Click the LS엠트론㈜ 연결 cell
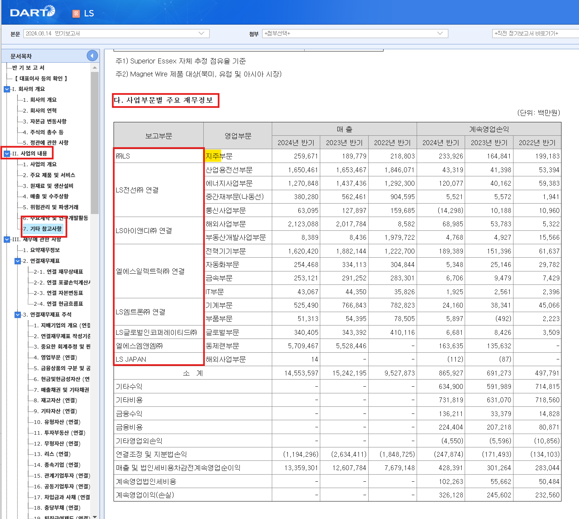 159,312
